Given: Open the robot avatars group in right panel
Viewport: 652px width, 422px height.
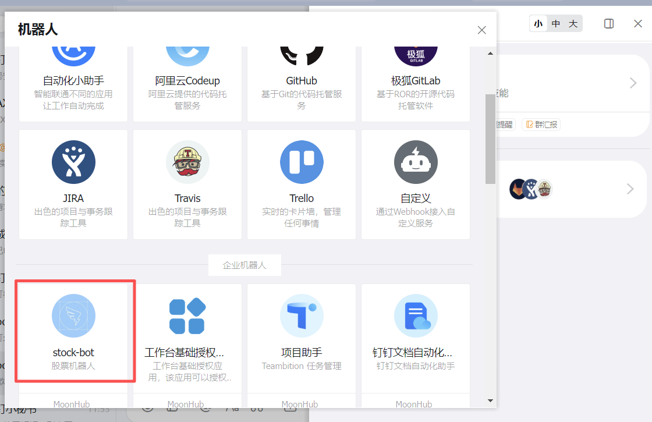Looking at the screenshot, I should click(530, 189).
